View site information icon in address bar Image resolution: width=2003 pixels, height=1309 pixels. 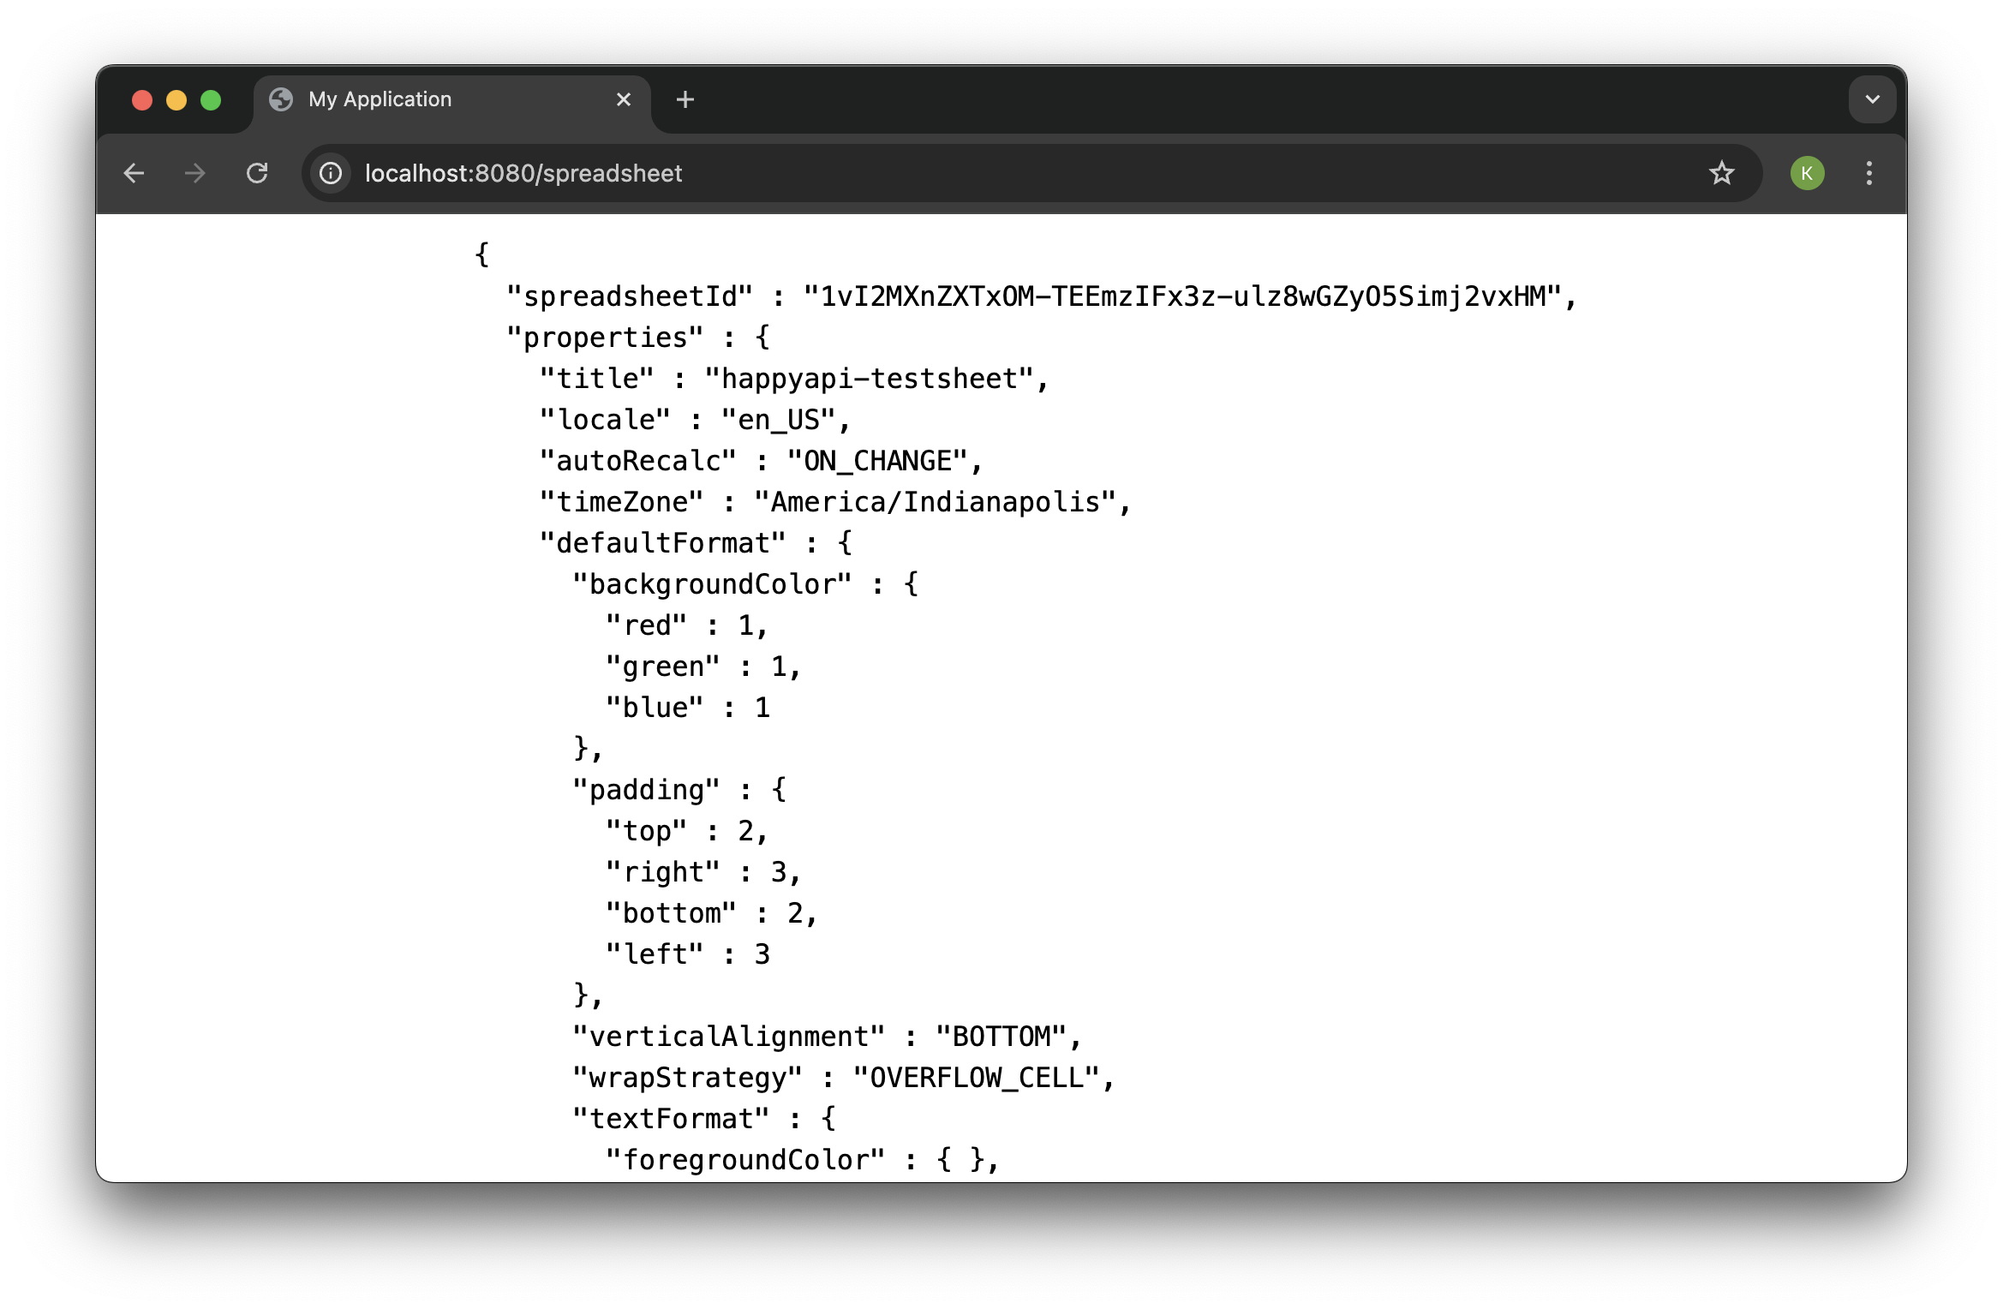(331, 173)
